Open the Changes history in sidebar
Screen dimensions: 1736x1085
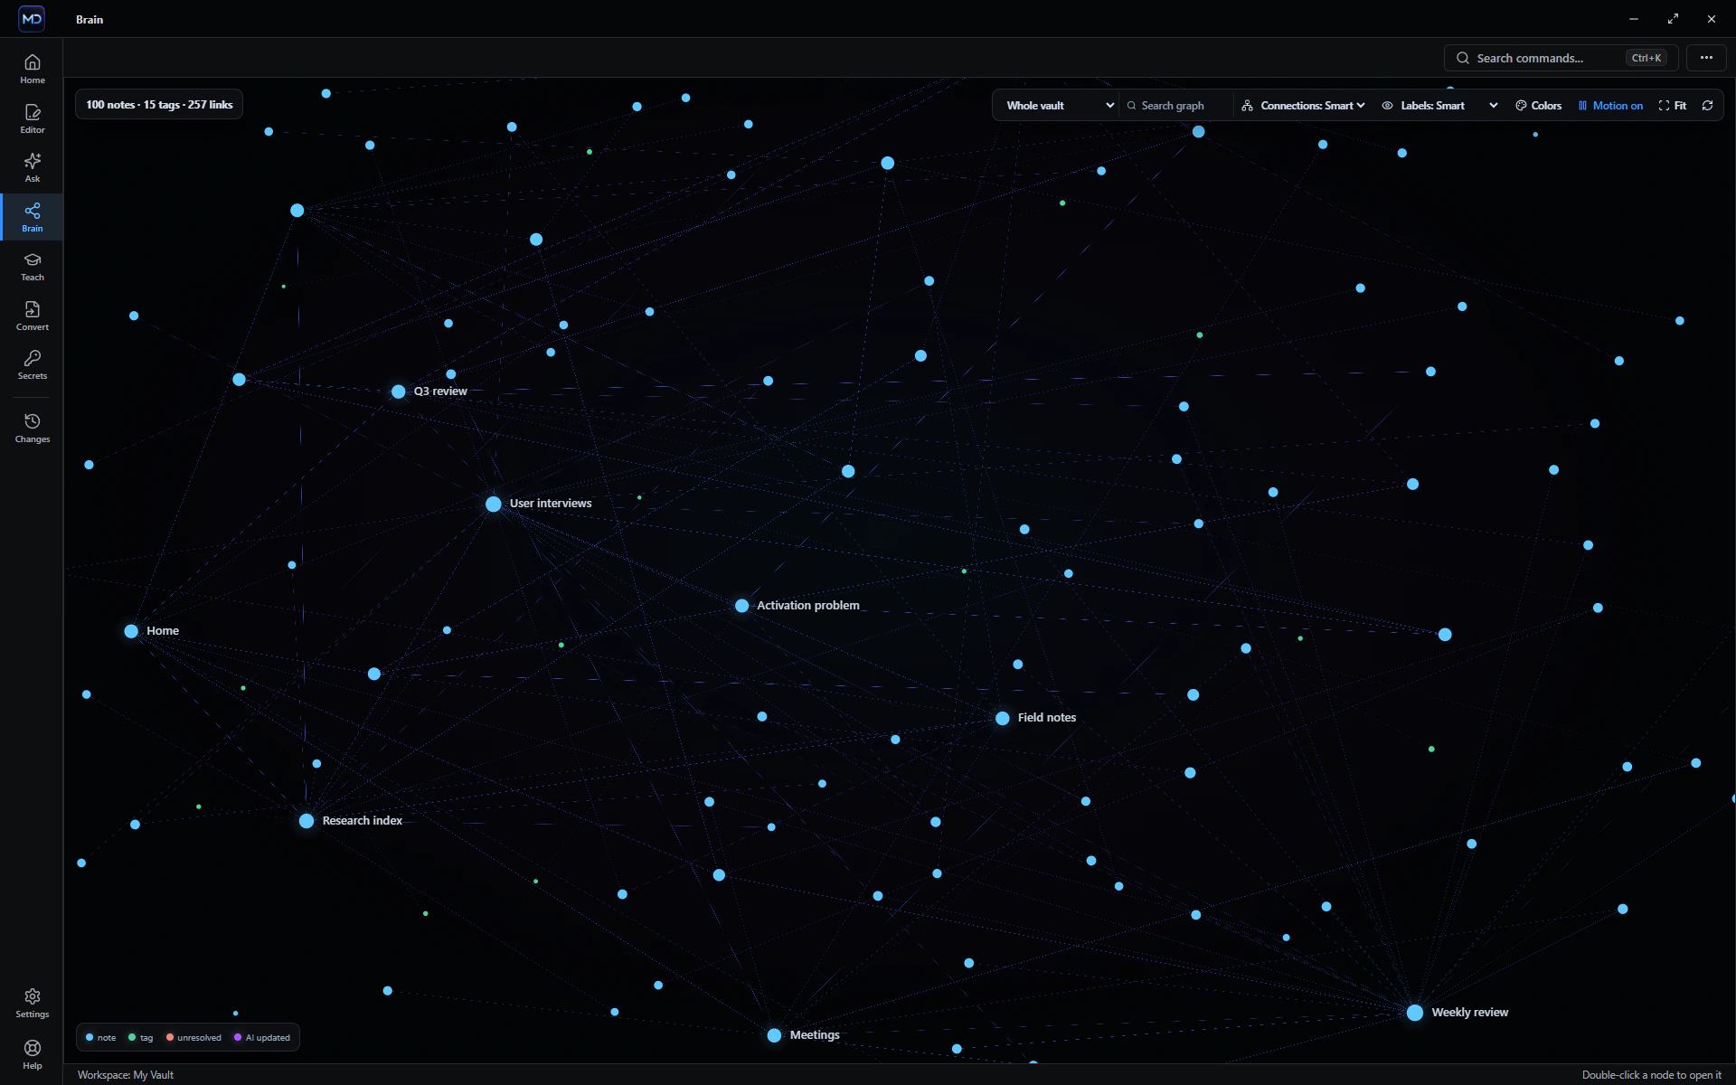tap(32, 428)
